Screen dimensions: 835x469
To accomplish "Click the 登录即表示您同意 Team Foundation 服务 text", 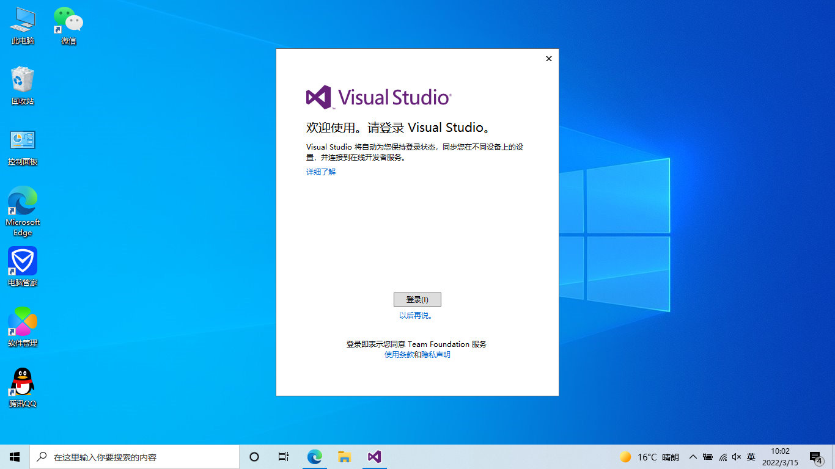I will pos(417,344).
